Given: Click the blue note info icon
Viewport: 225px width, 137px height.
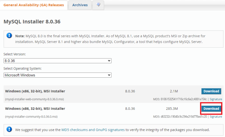Looking at the screenshot, I should [x=9, y=35].
